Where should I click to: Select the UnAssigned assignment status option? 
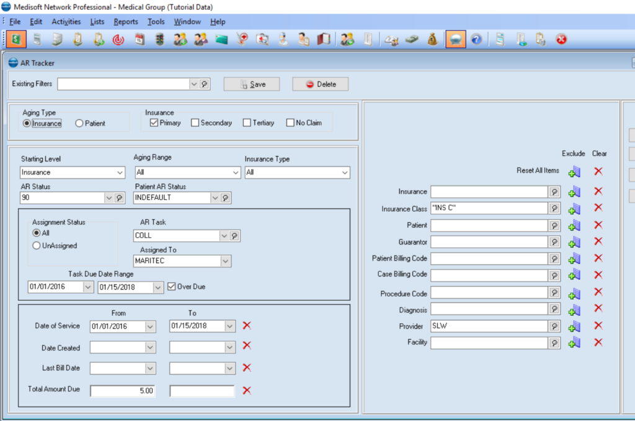point(37,246)
